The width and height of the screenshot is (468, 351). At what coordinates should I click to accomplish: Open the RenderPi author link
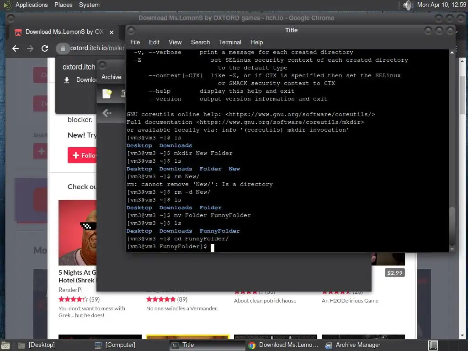pyautogui.click(x=70, y=290)
